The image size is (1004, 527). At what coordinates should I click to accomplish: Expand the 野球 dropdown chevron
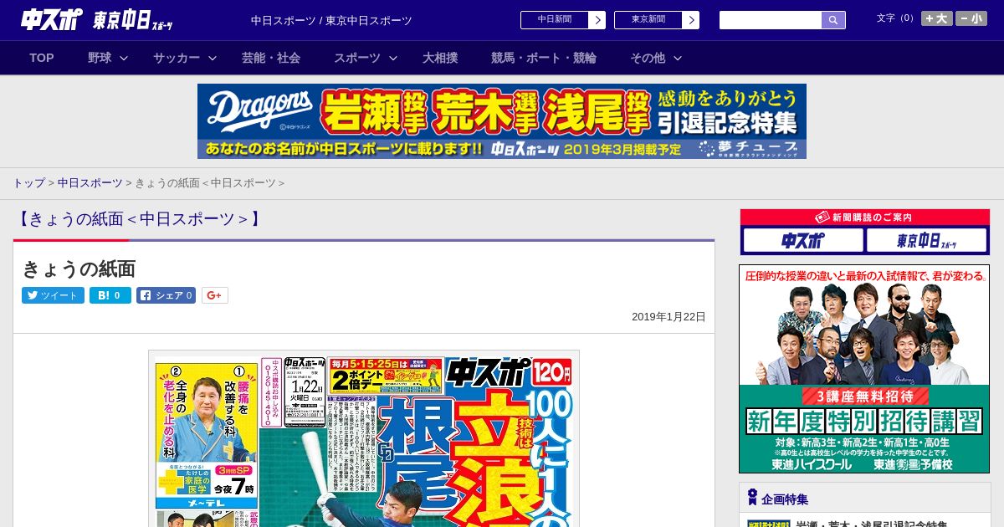pyautogui.click(x=124, y=59)
